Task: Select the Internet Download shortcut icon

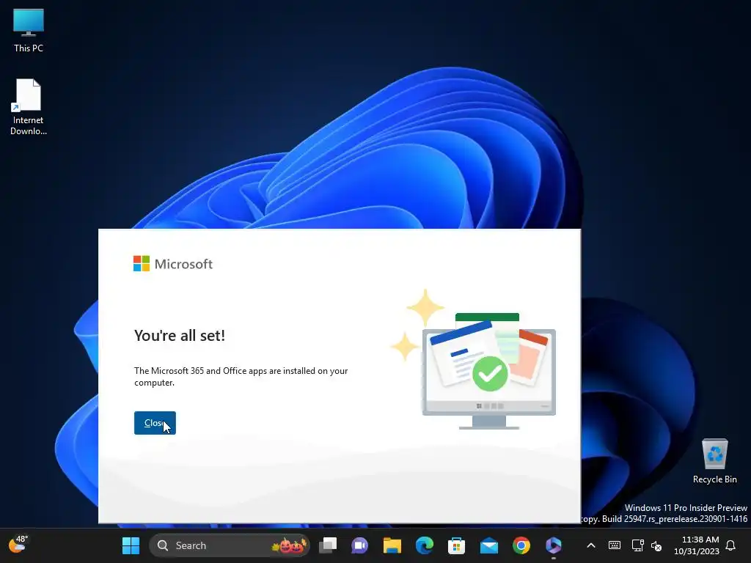Action: pyautogui.click(x=29, y=107)
